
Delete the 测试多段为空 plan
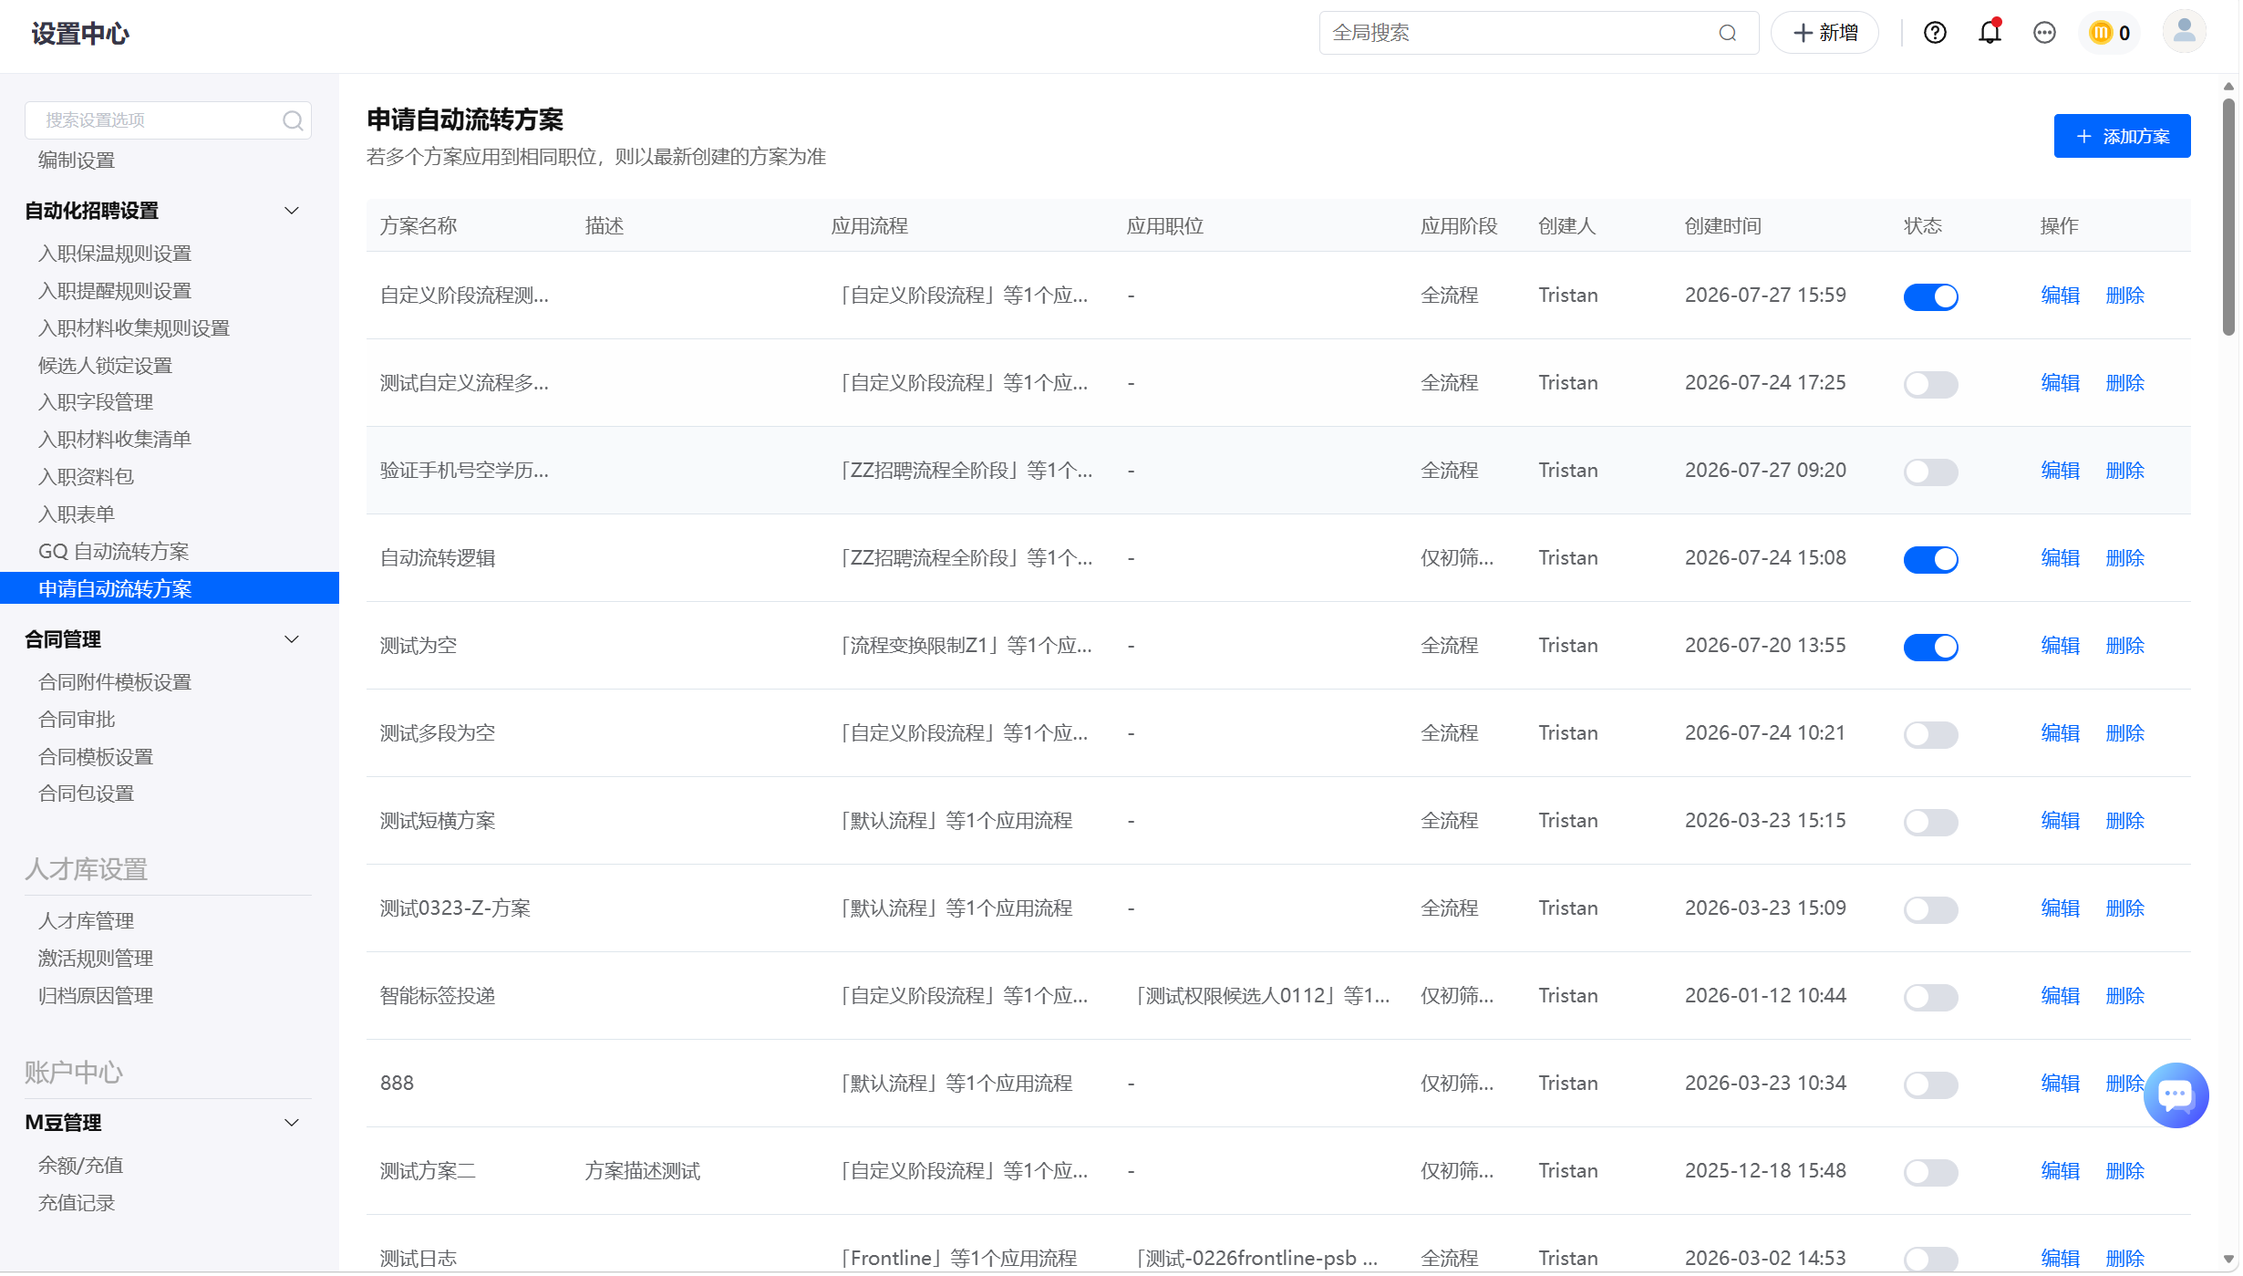click(x=2124, y=733)
